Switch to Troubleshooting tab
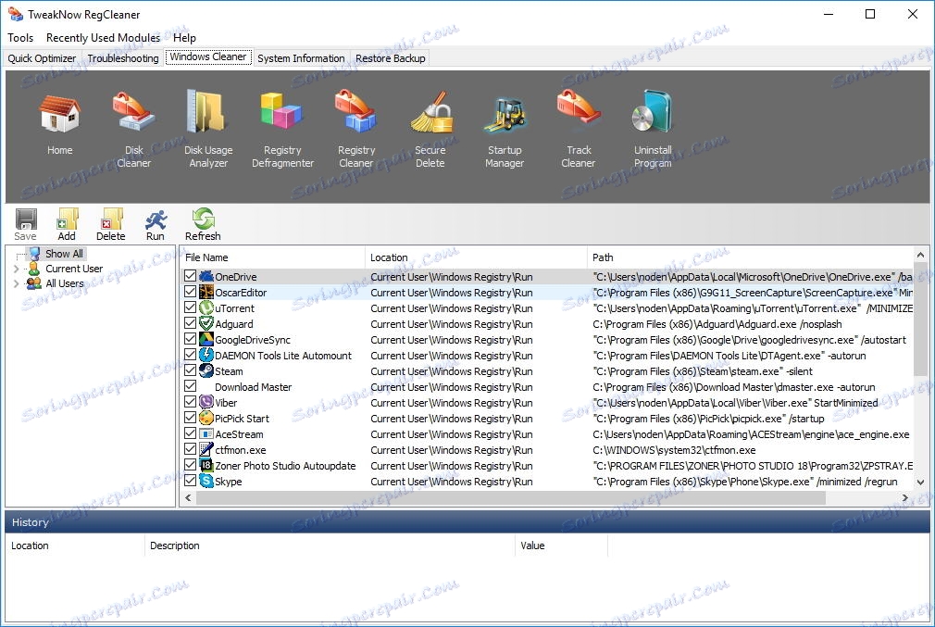Viewport: 935px width, 627px height. pos(123,58)
